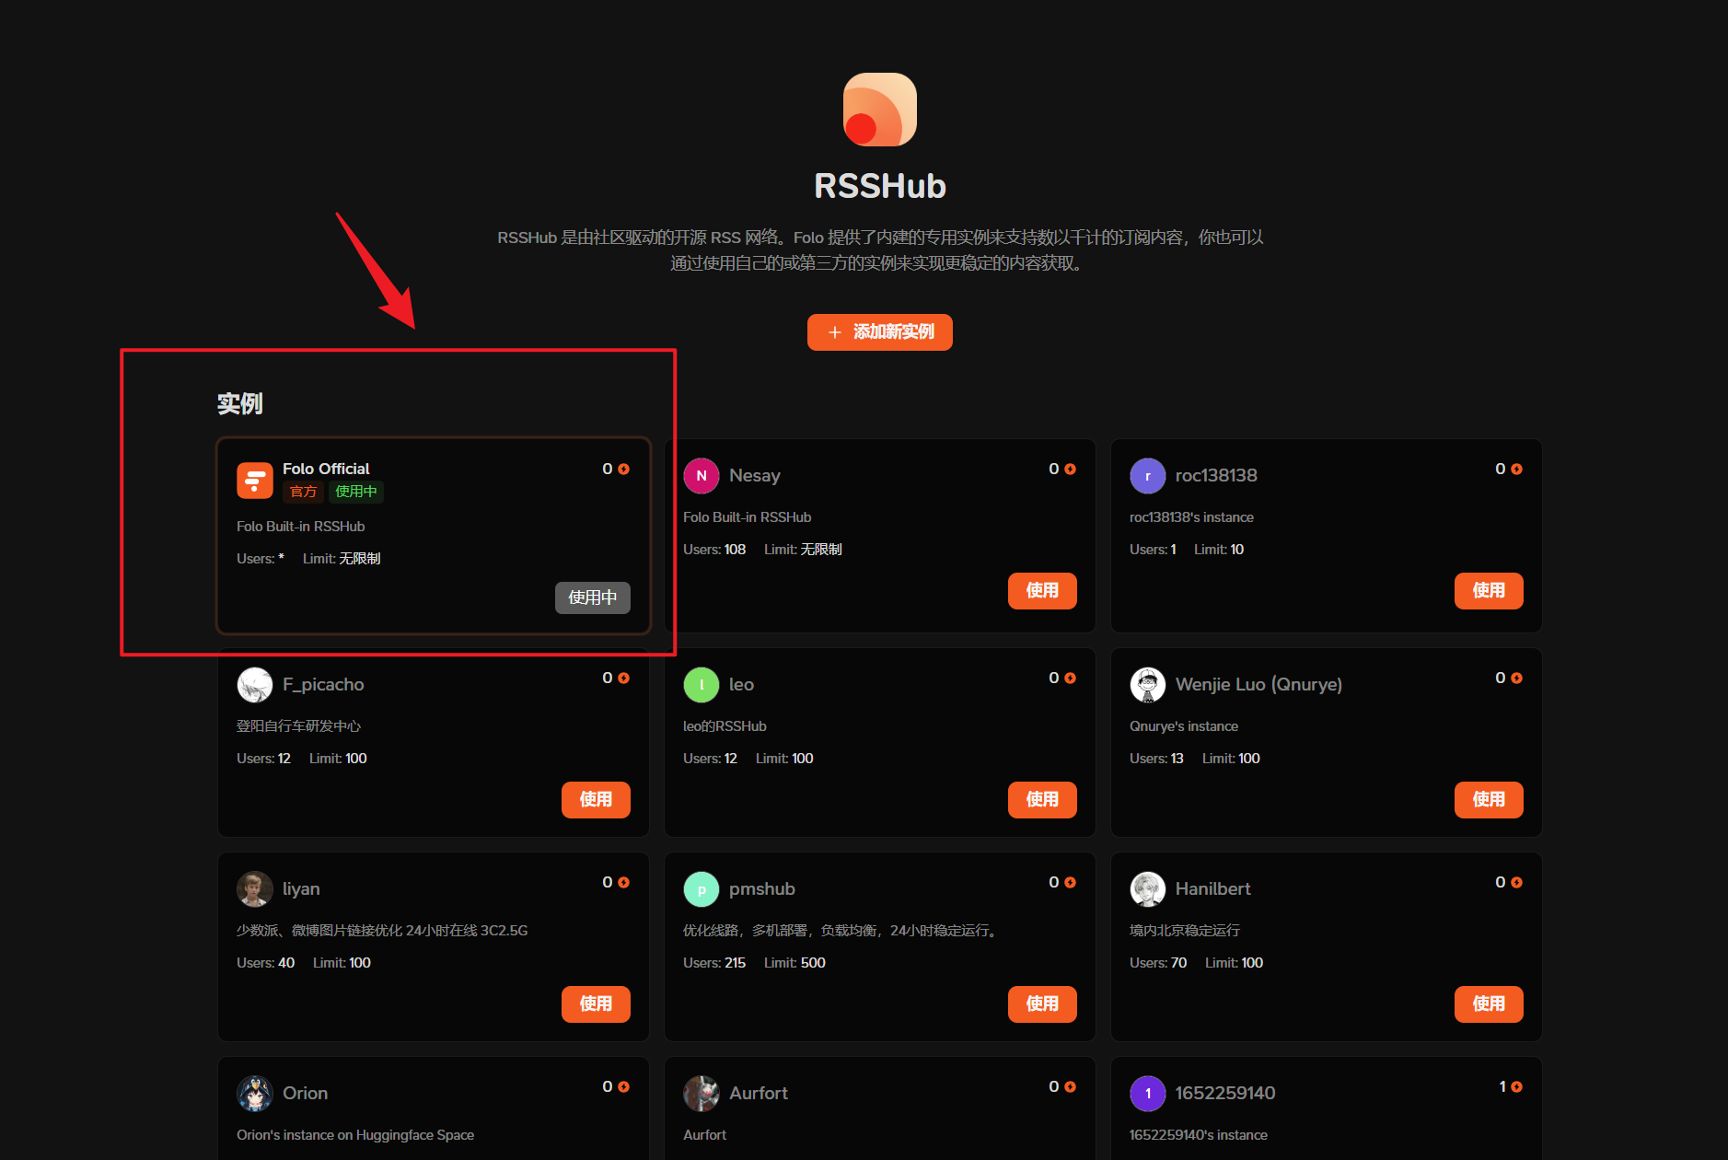Click the F_picacho card name
The image size is (1728, 1160).
pyautogui.click(x=323, y=685)
